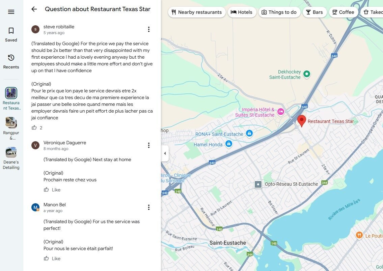Open Saved places
This screenshot has width=383, height=271.
[x=11, y=34]
